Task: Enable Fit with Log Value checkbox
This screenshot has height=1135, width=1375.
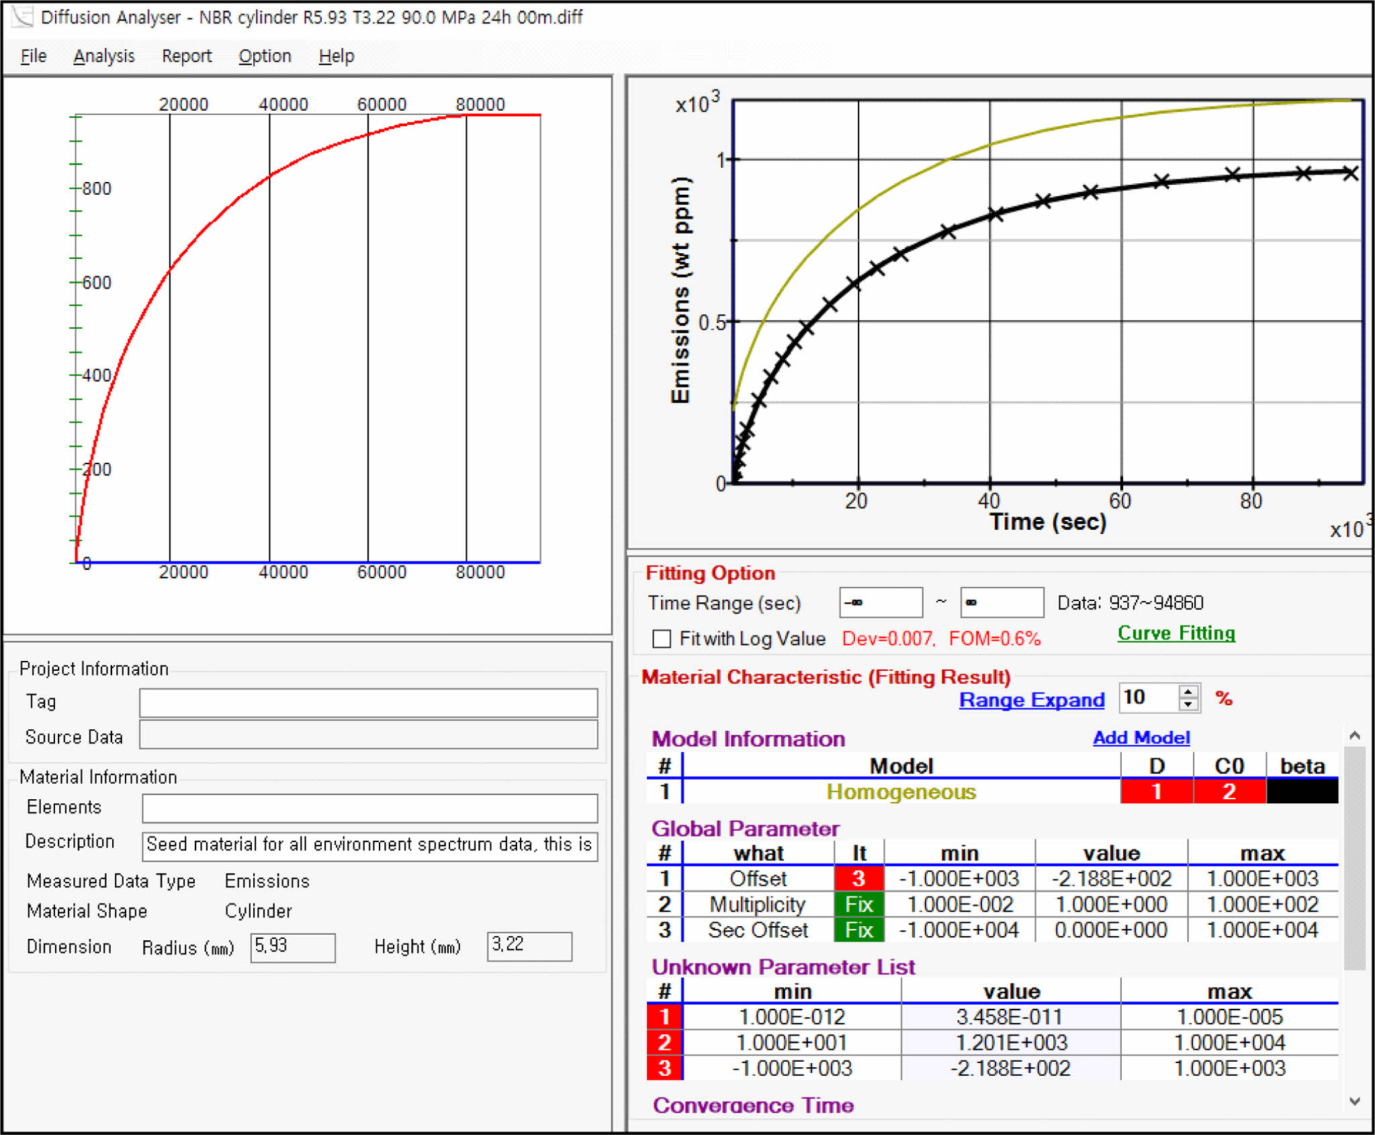Action: click(662, 639)
